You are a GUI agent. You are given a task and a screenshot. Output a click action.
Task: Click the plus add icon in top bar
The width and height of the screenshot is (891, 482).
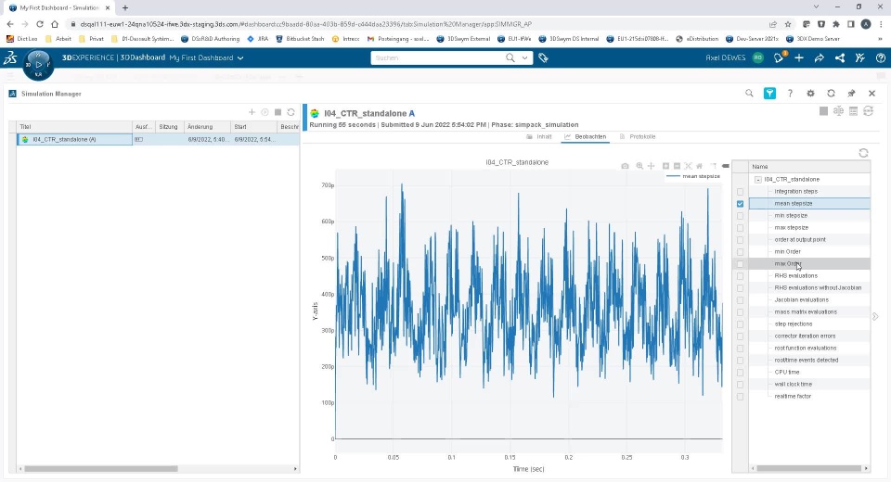(x=799, y=57)
